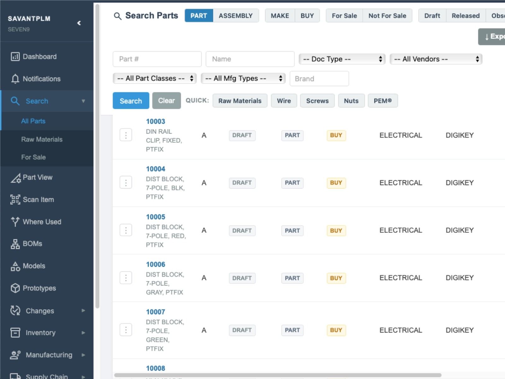Expand the Inventory submenu arrow
Screen dimensions: 505x379
(83, 333)
